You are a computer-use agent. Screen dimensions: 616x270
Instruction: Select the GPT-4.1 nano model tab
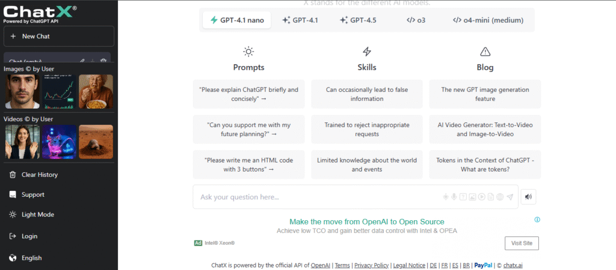pos(237,20)
